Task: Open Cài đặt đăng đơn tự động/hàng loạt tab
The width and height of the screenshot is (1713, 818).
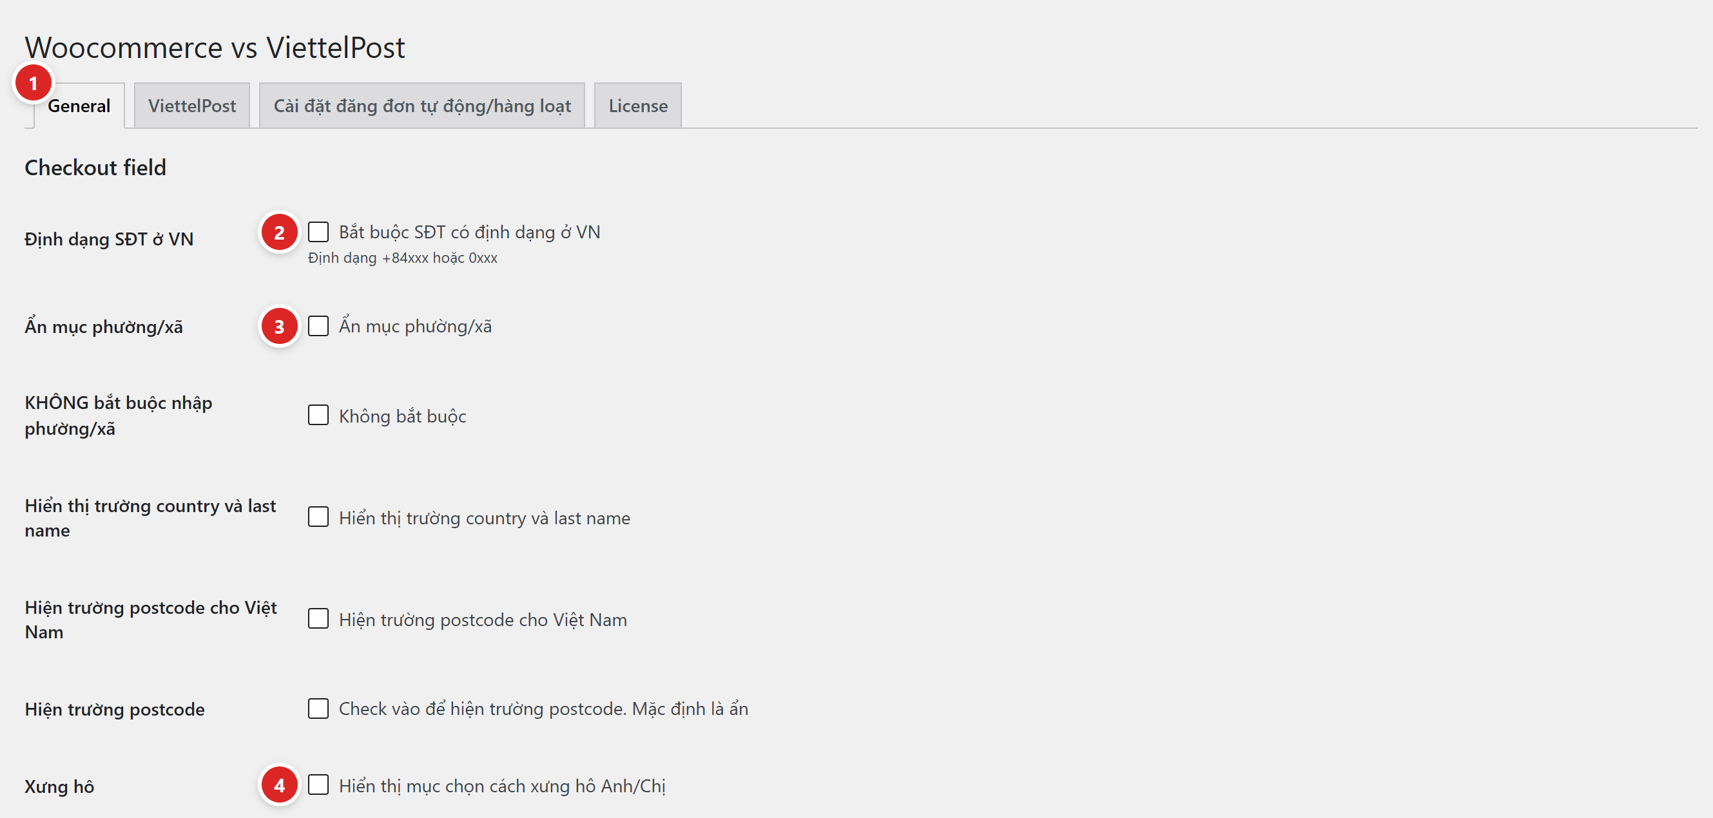Action: [421, 106]
